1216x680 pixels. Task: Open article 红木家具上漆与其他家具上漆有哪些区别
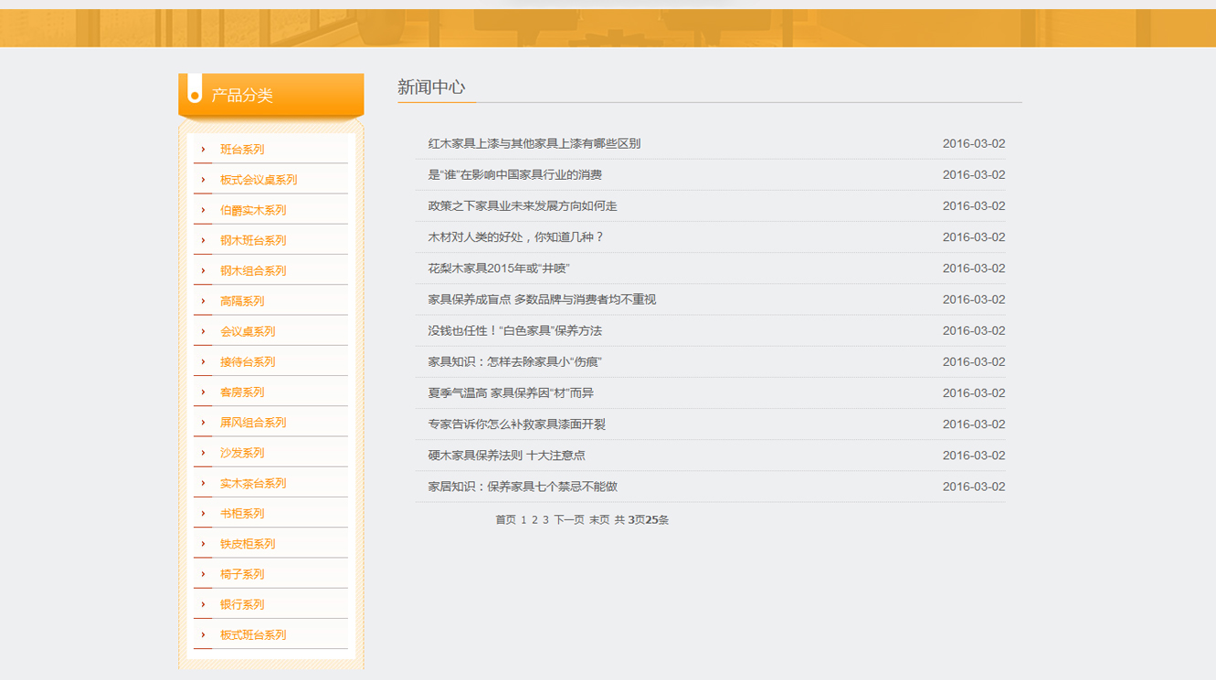[534, 144]
